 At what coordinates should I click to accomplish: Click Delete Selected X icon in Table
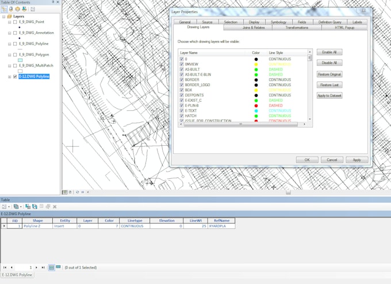click(x=55, y=207)
